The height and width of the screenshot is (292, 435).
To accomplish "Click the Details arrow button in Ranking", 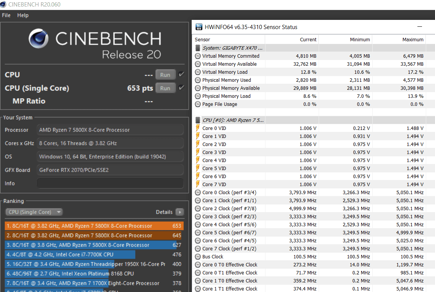I will [x=180, y=212].
